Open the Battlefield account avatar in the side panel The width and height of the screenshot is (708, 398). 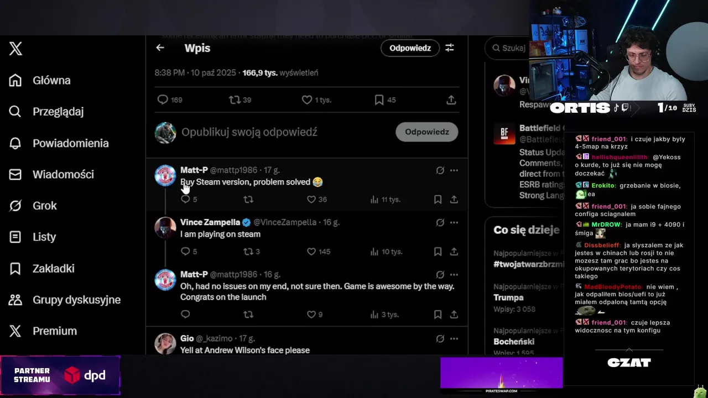504,133
